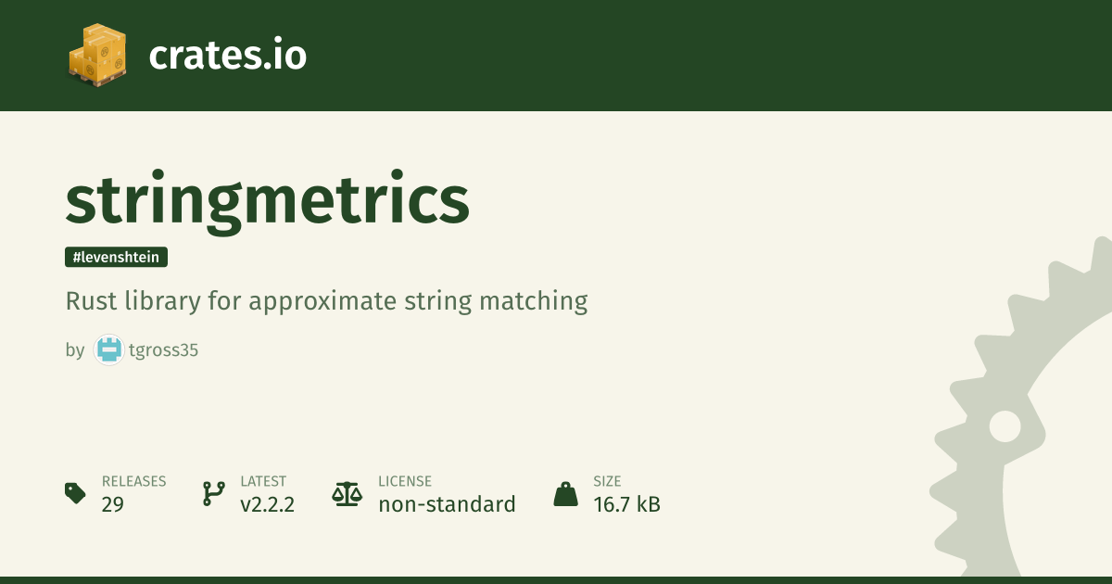Click the weight icon beside Size
Screen dimensions: 1112x584
(x=565, y=493)
